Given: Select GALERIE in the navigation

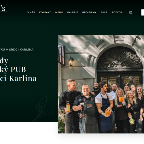Looking at the screenshot, I should (x=73, y=12).
